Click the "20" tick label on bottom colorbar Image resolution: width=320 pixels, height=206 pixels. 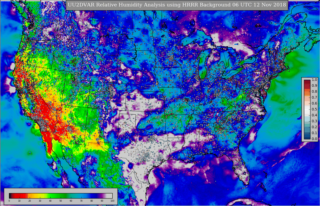point(30,201)
